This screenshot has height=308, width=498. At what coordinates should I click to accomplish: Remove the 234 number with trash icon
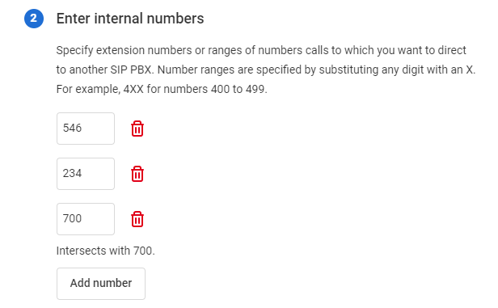(x=137, y=174)
